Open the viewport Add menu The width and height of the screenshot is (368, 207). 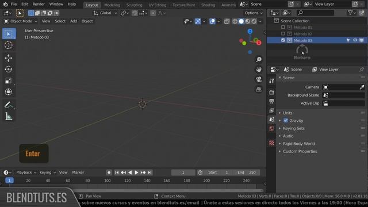(x=74, y=21)
